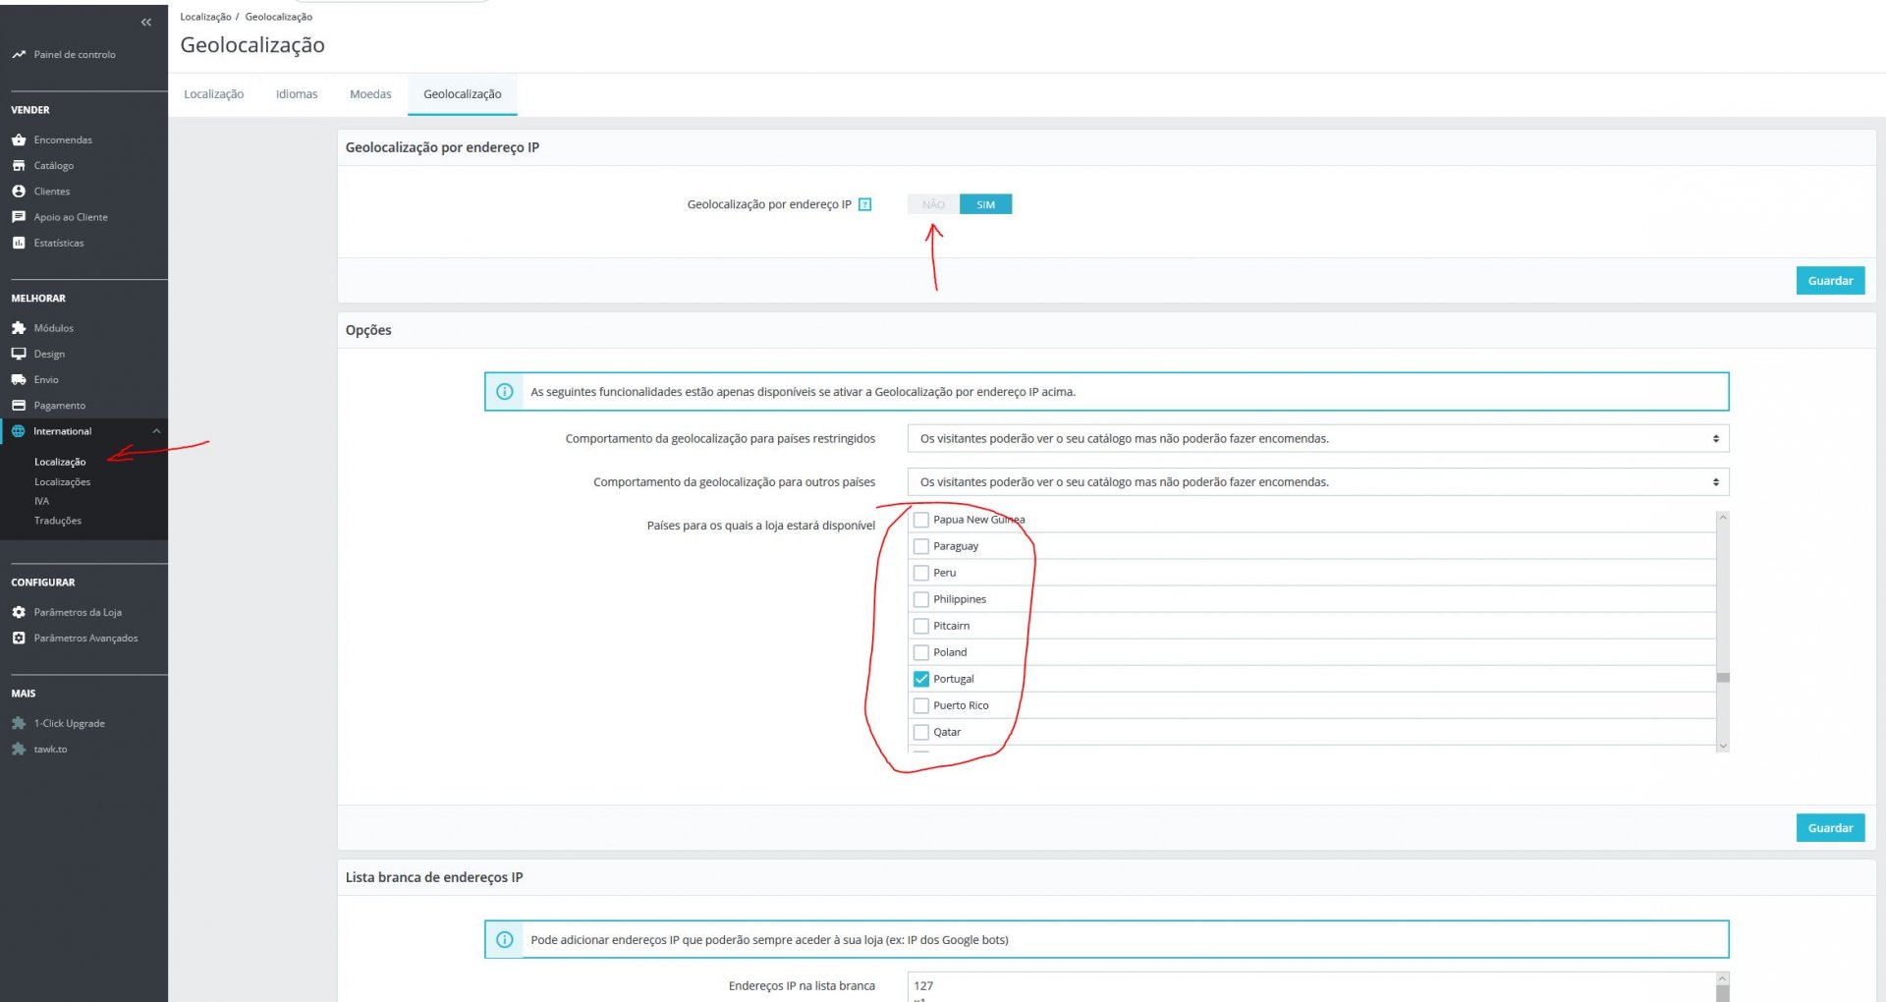Open the other countries behavior dropdown
The height and width of the screenshot is (1002, 1886).
tap(1318, 482)
